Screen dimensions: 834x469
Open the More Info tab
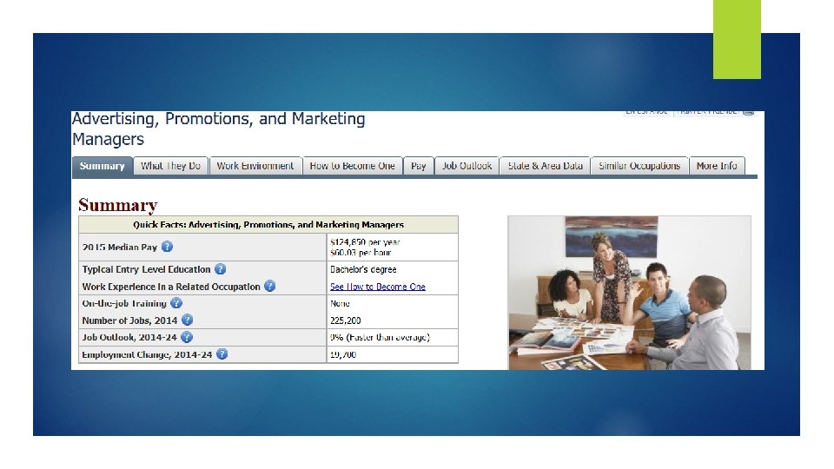tap(717, 166)
